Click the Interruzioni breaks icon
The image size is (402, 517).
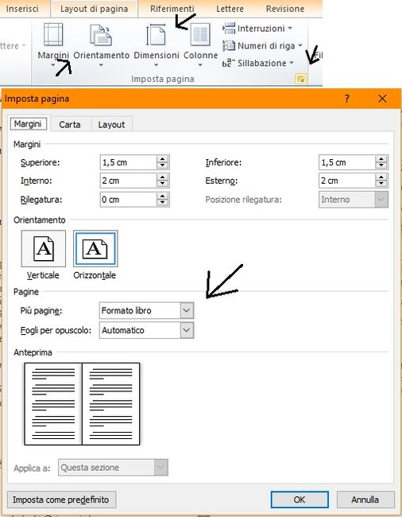(229, 28)
